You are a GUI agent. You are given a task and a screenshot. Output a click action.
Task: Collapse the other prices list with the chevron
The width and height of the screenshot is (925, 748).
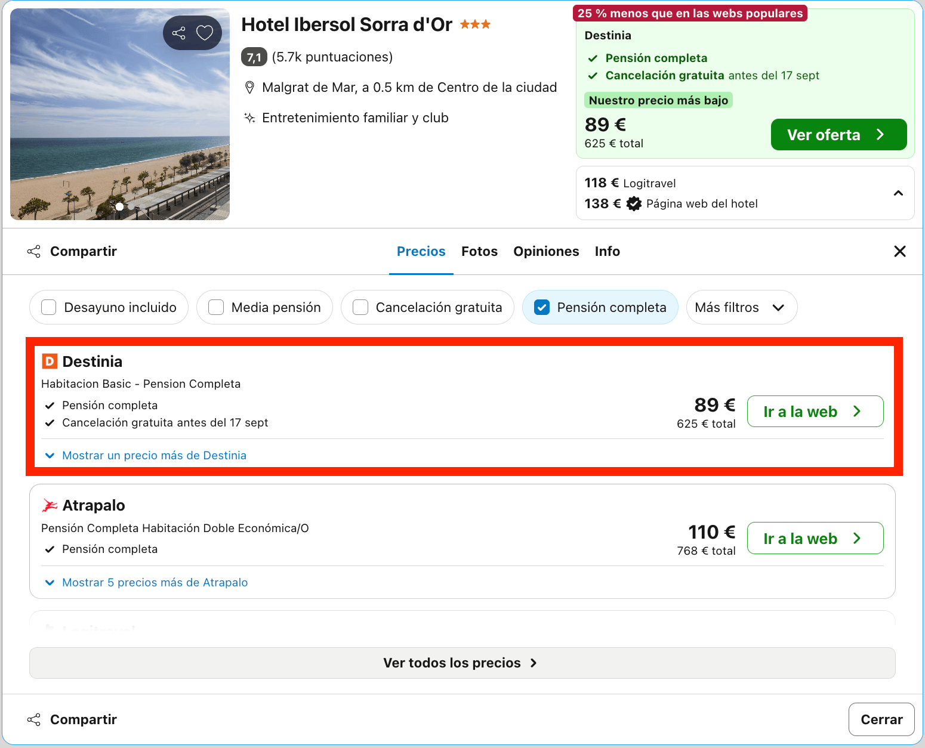[898, 193]
